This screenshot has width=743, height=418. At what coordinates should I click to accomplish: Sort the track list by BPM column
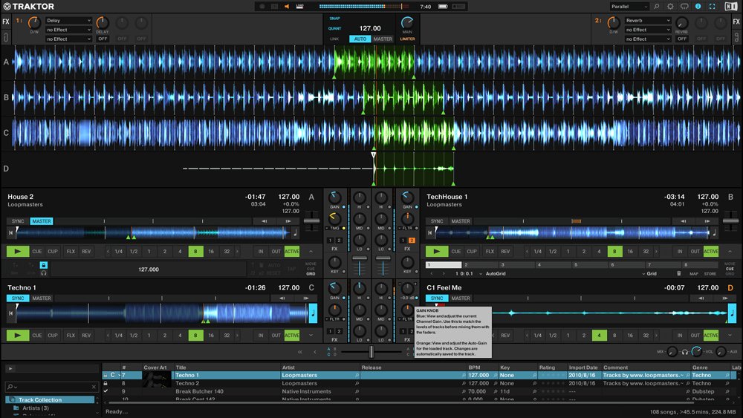coord(474,368)
